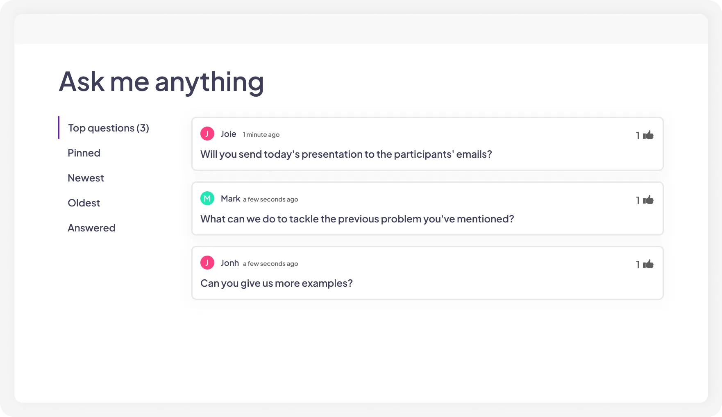Select the like count on Mark's question
The width and height of the screenshot is (722, 417).
pos(637,199)
